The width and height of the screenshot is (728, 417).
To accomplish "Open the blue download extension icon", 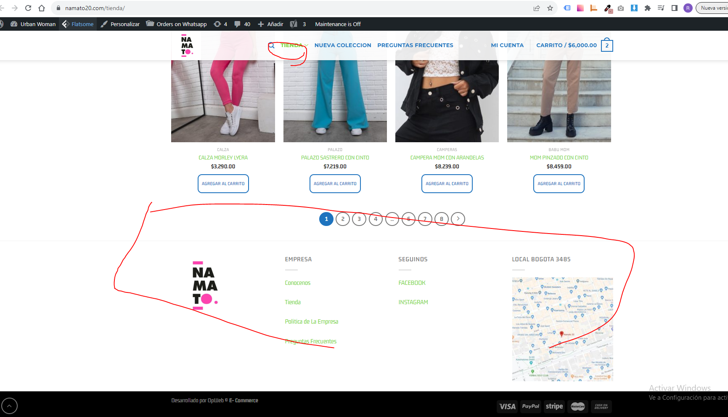I will point(634,8).
